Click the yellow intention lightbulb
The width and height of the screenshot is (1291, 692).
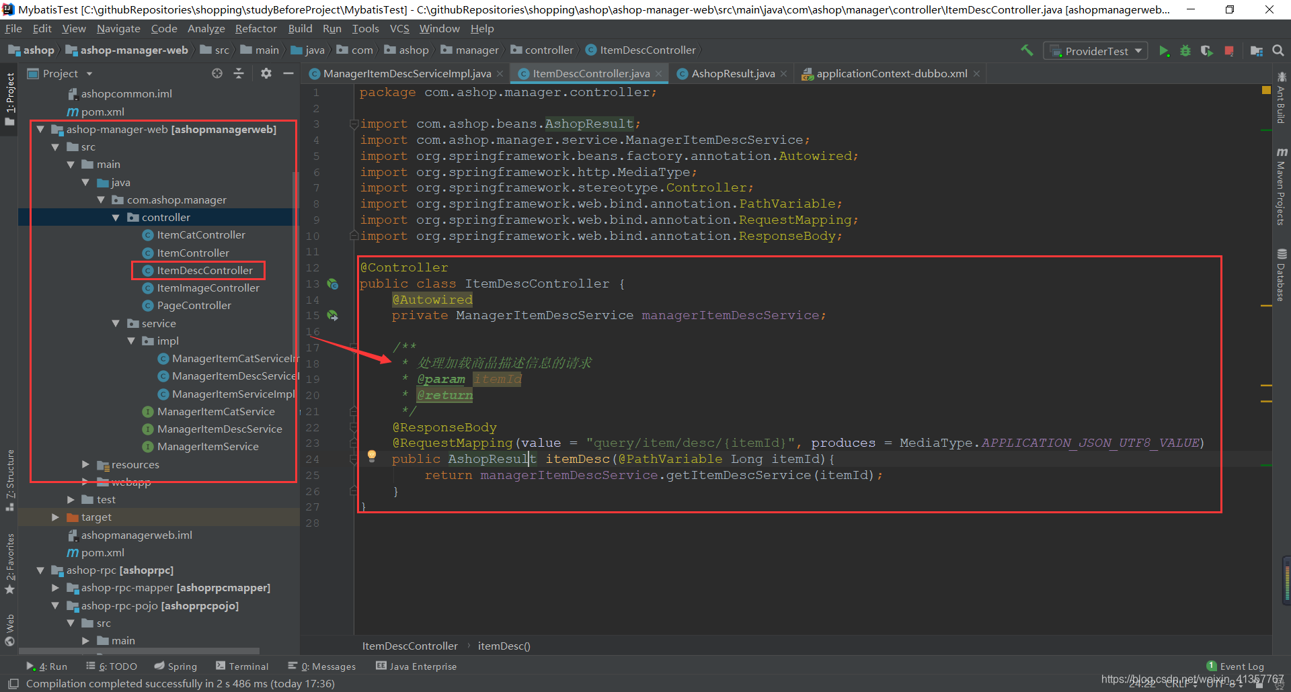coord(372,456)
